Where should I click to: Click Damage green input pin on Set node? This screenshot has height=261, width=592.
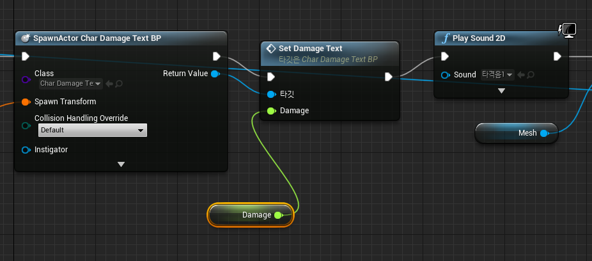coord(271,111)
